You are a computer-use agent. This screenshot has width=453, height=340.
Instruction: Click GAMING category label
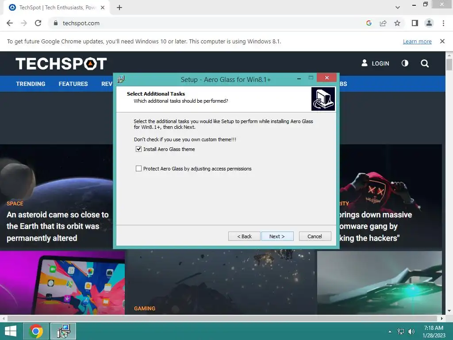145,309
